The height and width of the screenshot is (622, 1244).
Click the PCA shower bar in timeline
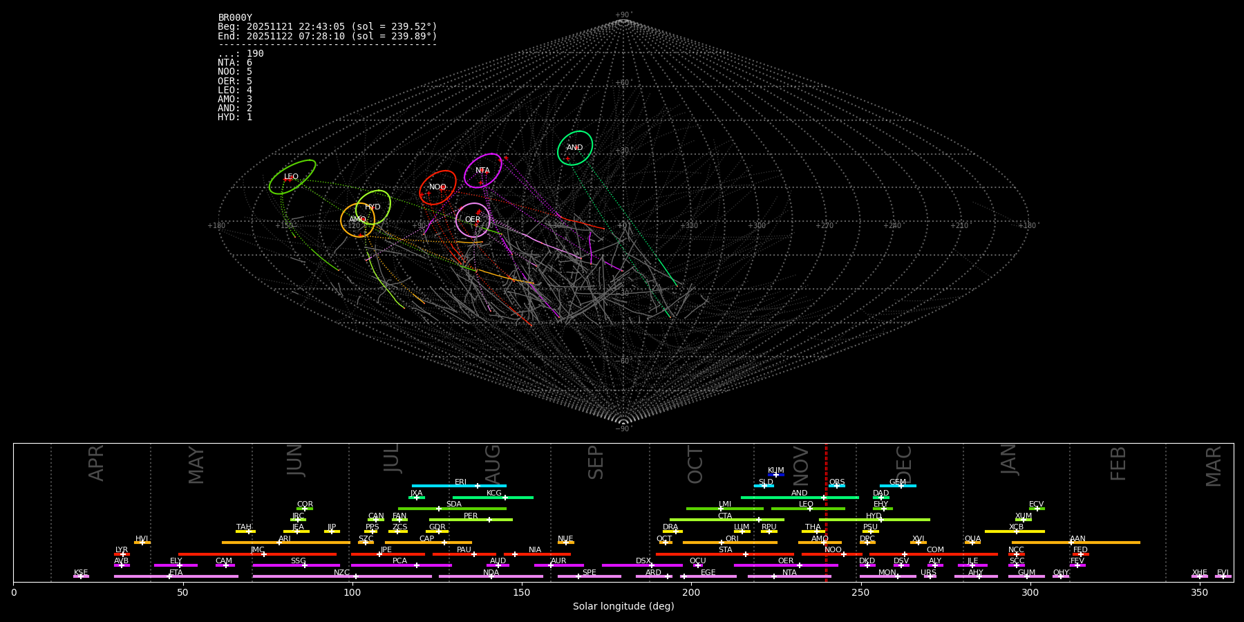tap(402, 565)
